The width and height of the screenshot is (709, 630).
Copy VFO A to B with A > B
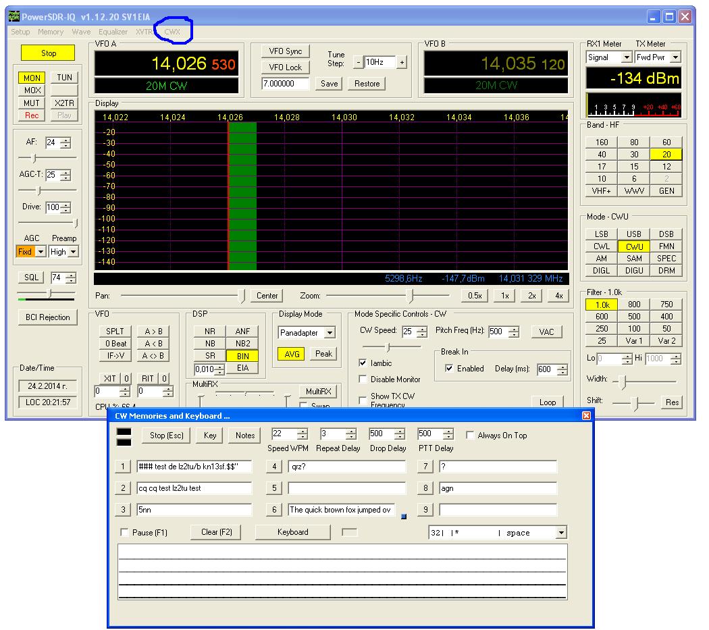[x=153, y=332]
